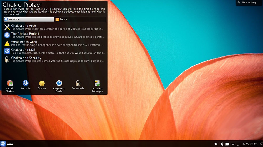Viewport: 263px width, 147px height.
Task: Switch to the Welcome tab
Action: [x=29, y=19]
